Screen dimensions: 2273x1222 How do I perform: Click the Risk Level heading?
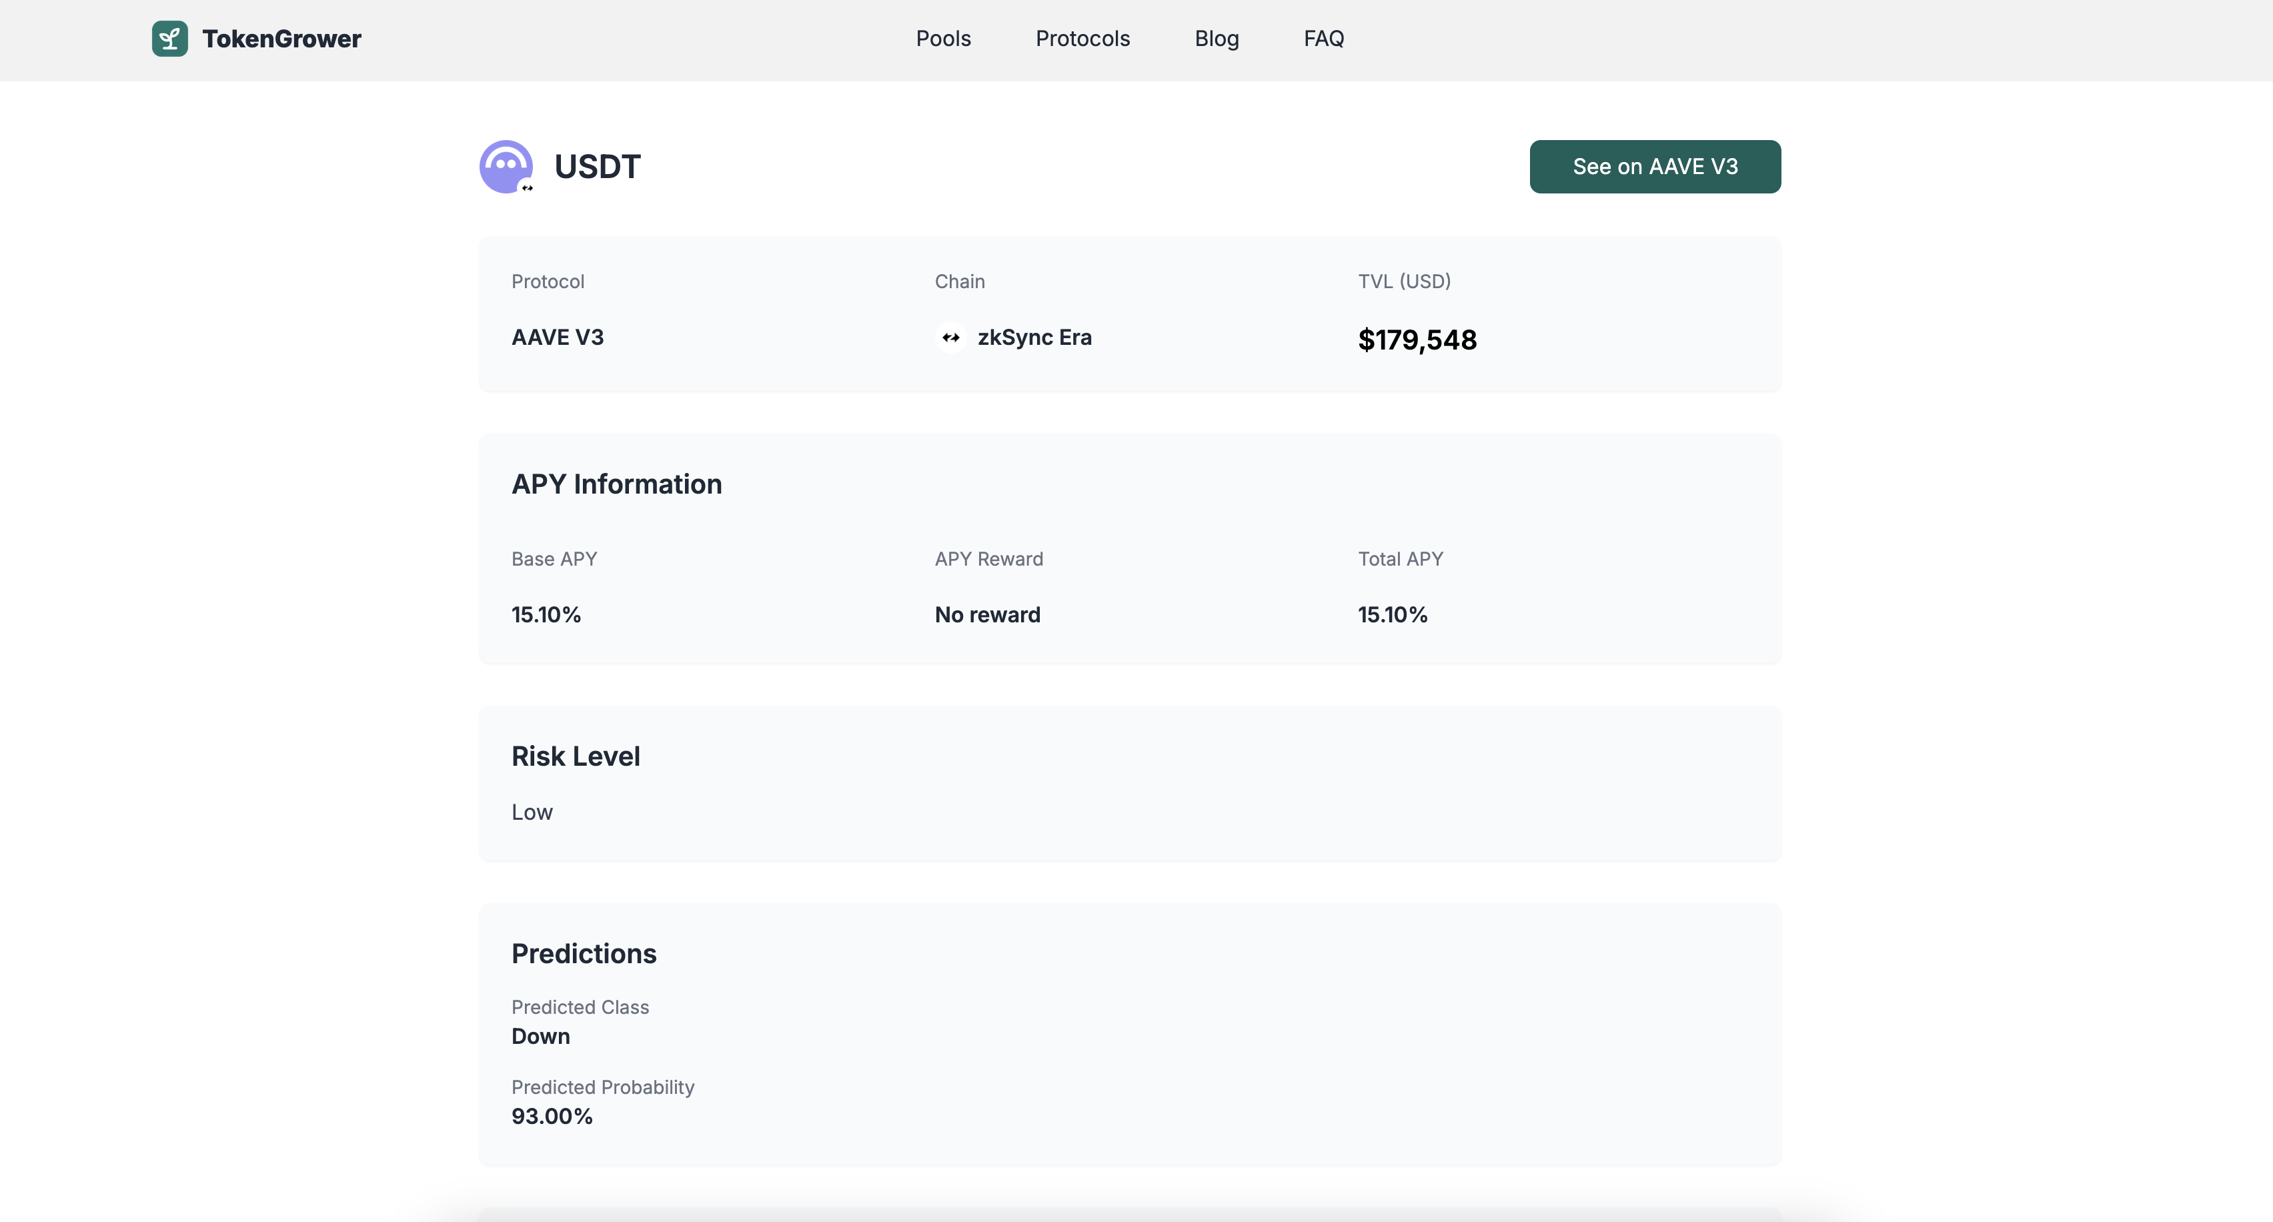coord(576,756)
